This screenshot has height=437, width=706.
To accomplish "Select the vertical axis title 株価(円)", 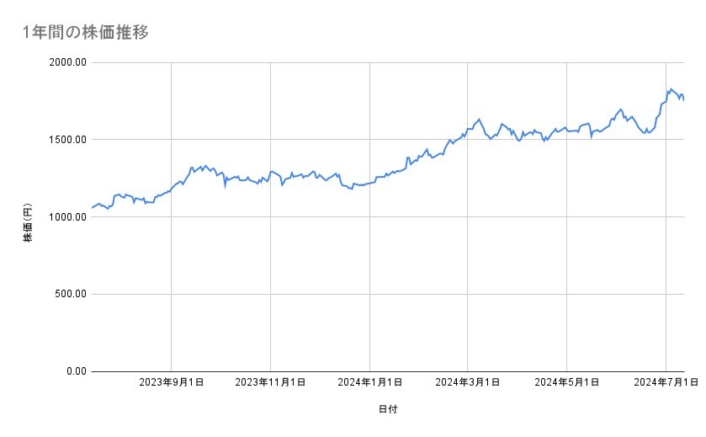I will [x=28, y=217].
